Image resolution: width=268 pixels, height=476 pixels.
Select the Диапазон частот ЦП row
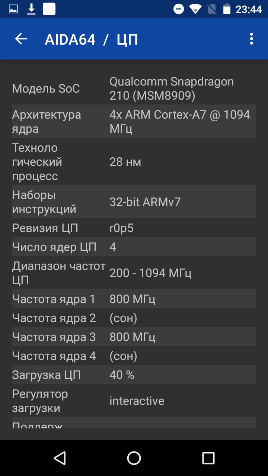[134, 273]
